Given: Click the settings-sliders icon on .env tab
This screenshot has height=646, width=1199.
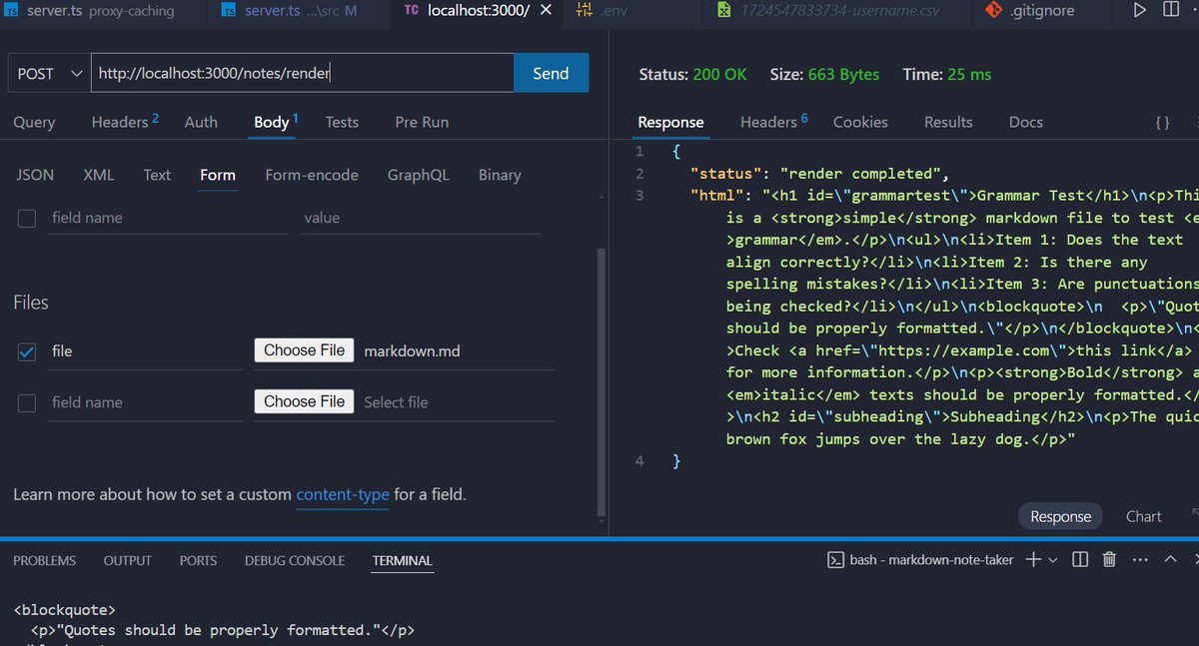Looking at the screenshot, I should 586,11.
